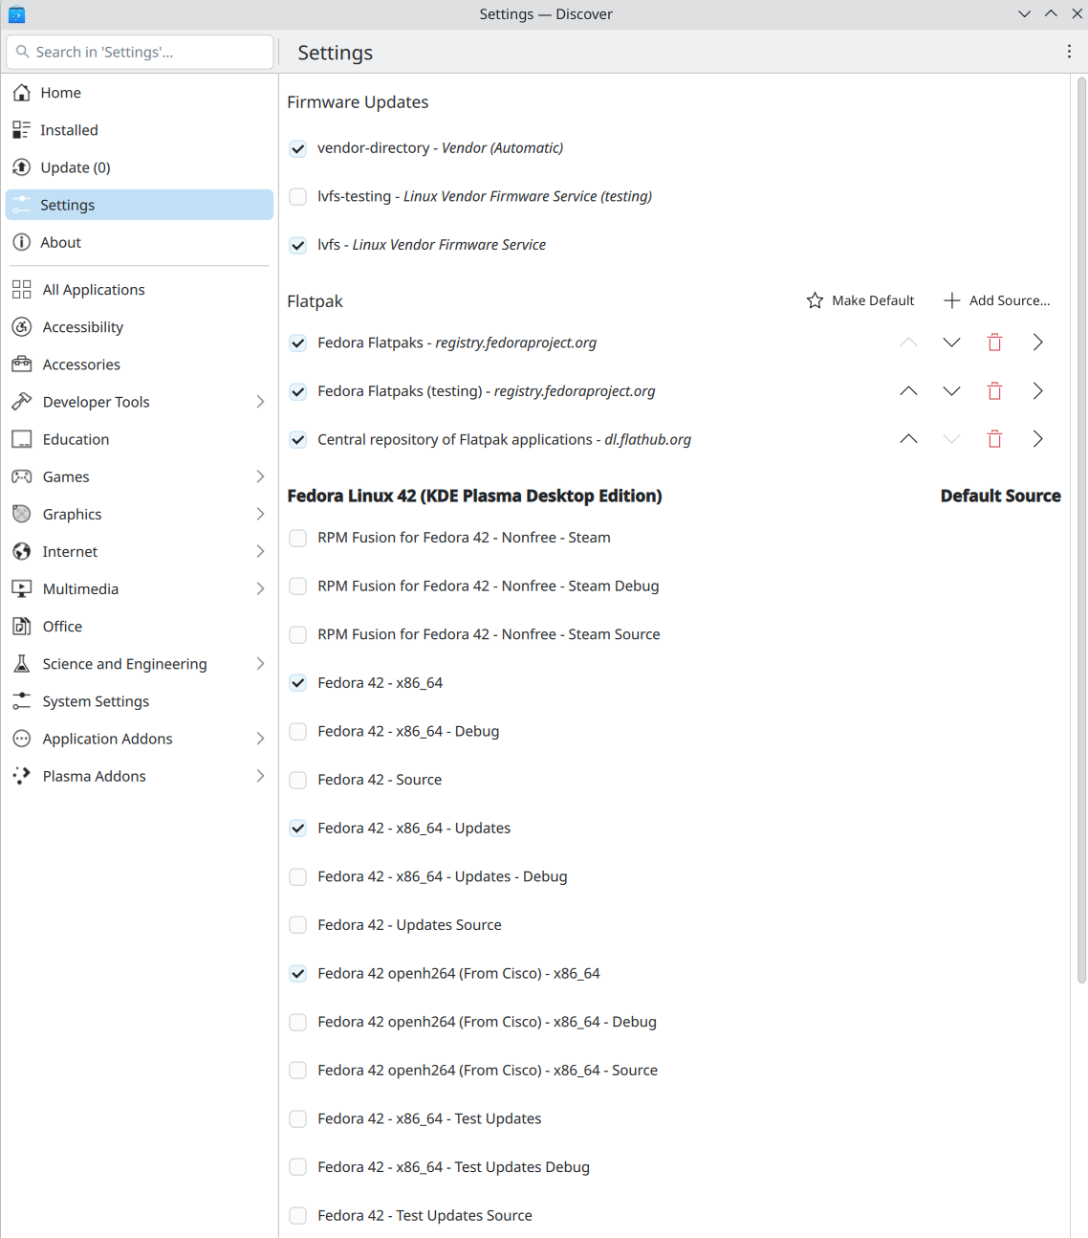Expand Science and Engineering subcategories
Image resolution: width=1088 pixels, height=1238 pixels.
[x=260, y=663]
